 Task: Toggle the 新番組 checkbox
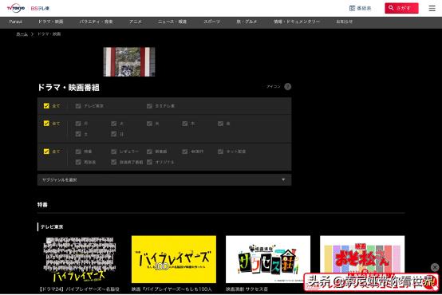(x=149, y=151)
